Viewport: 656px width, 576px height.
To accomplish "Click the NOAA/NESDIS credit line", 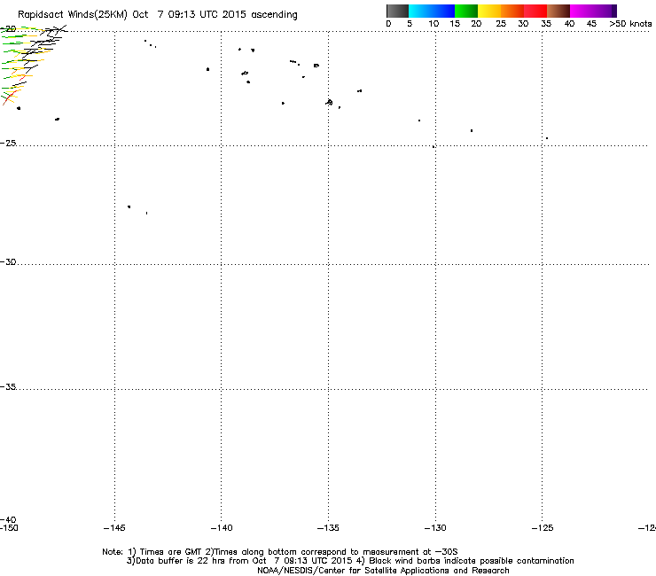I will (x=383, y=571).
